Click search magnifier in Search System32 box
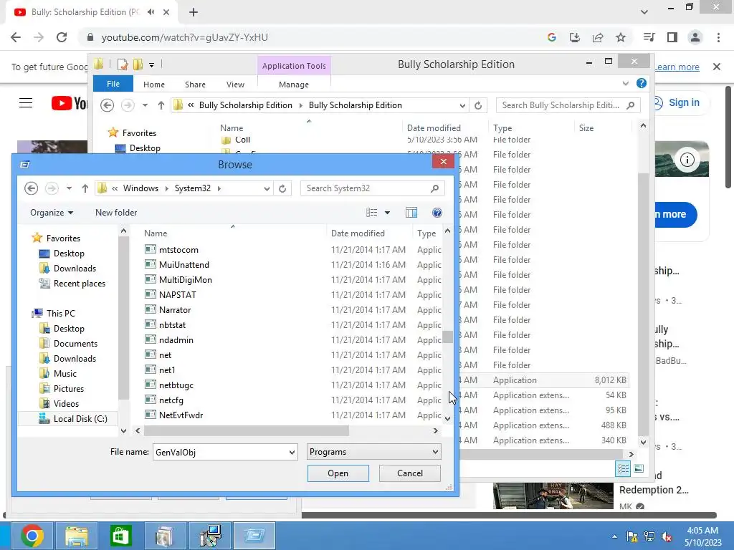 tap(434, 188)
